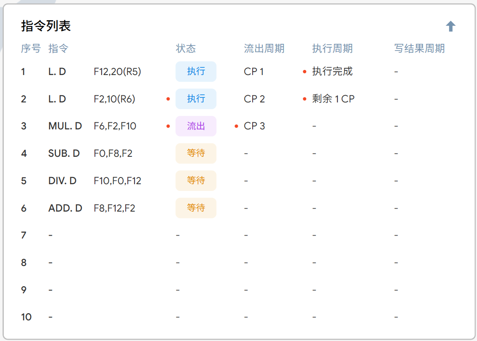Screen dimensions: 477x341
Task: Open the 指令列表 panel title
Action: click(x=46, y=26)
